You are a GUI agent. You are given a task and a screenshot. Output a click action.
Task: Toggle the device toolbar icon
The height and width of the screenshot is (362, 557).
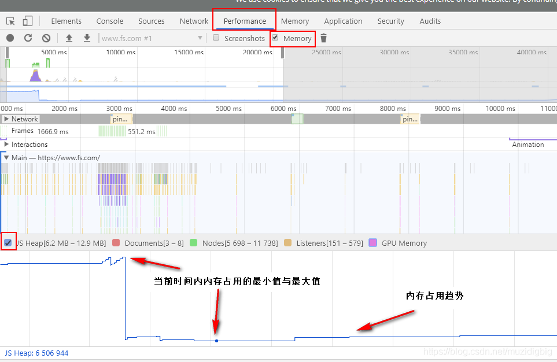(27, 21)
